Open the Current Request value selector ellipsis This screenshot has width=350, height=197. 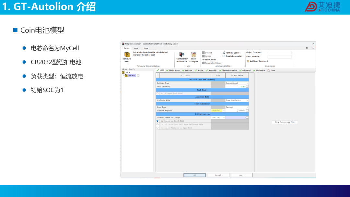click(x=247, y=111)
